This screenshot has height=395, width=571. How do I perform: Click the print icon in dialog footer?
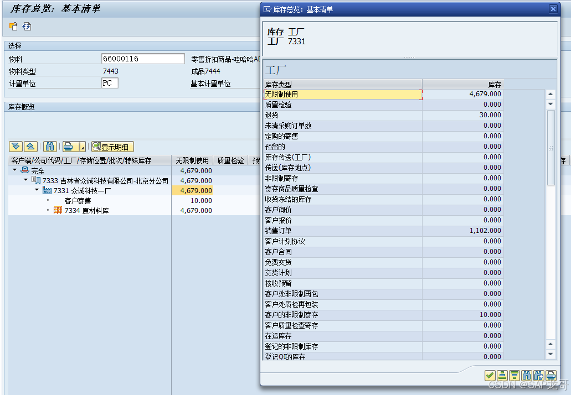(x=551, y=375)
